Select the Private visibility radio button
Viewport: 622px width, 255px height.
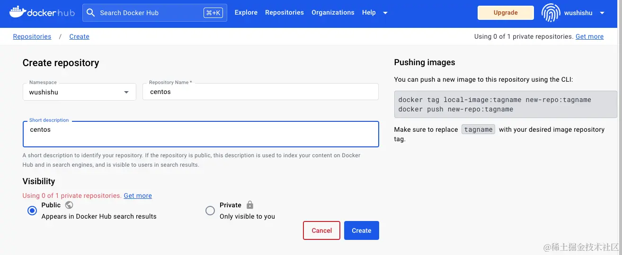coord(210,211)
